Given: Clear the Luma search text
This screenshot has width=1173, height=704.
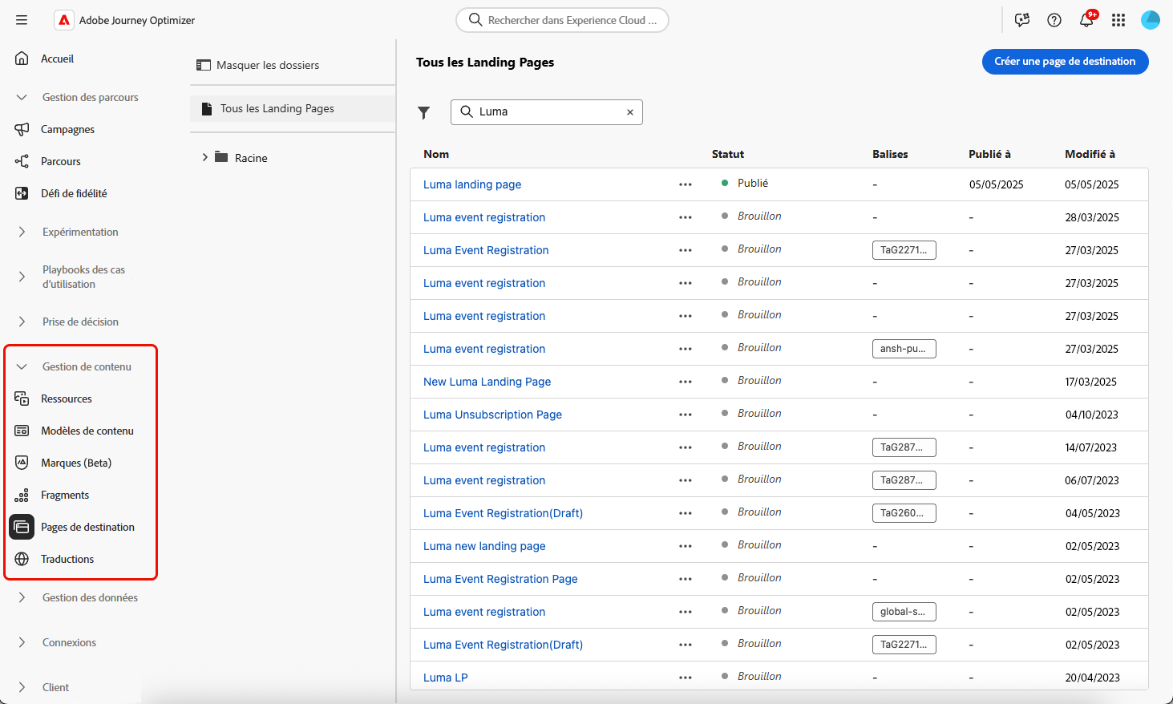Looking at the screenshot, I should [x=630, y=112].
